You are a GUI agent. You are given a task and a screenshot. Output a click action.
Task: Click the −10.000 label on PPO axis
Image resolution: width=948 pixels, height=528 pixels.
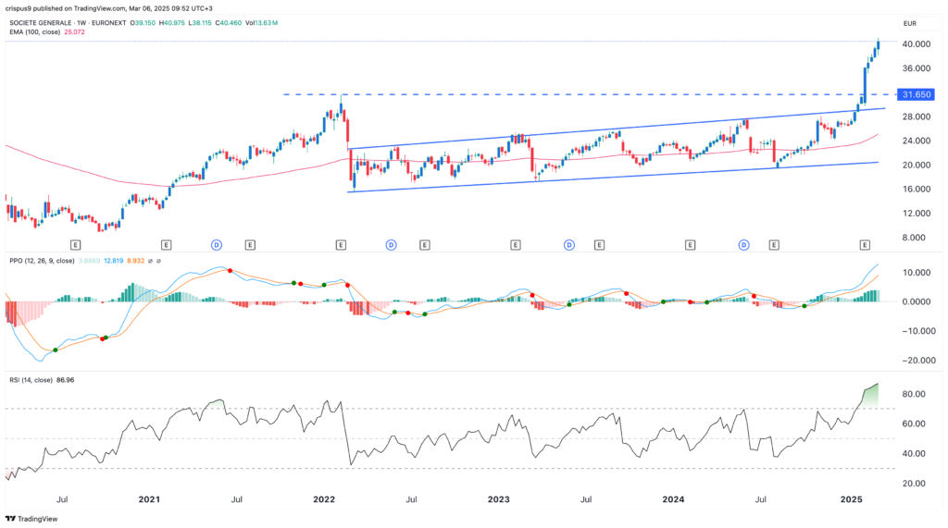click(x=919, y=331)
